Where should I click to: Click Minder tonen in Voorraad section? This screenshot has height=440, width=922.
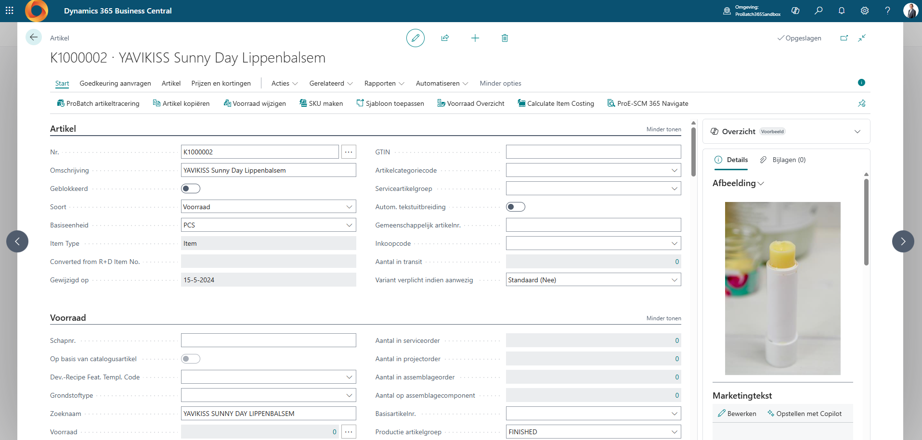pos(663,318)
